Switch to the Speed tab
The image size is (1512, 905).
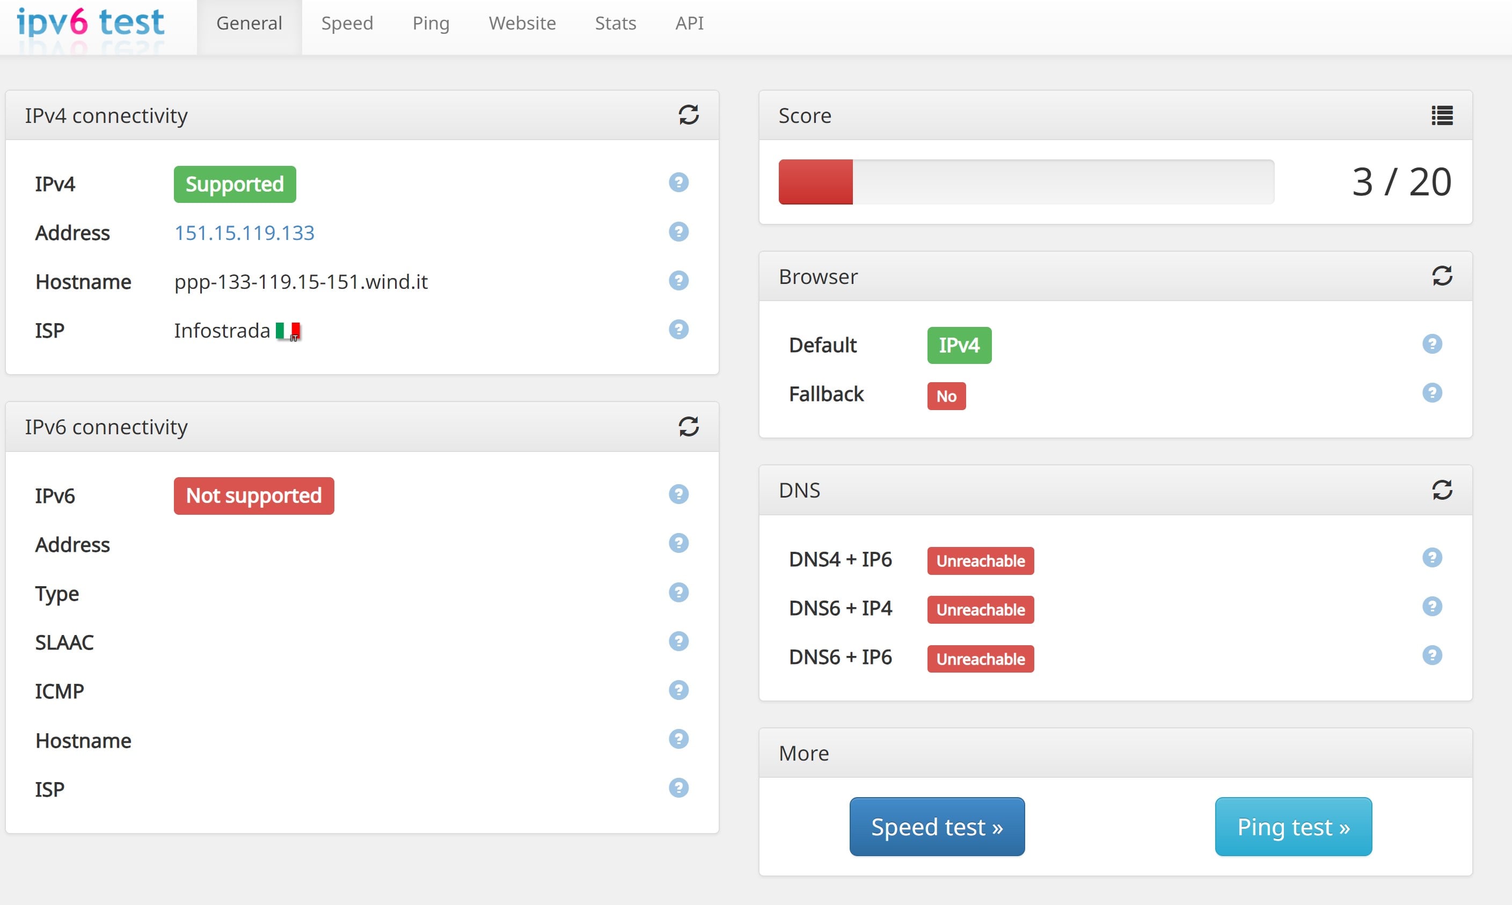click(347, 23)
